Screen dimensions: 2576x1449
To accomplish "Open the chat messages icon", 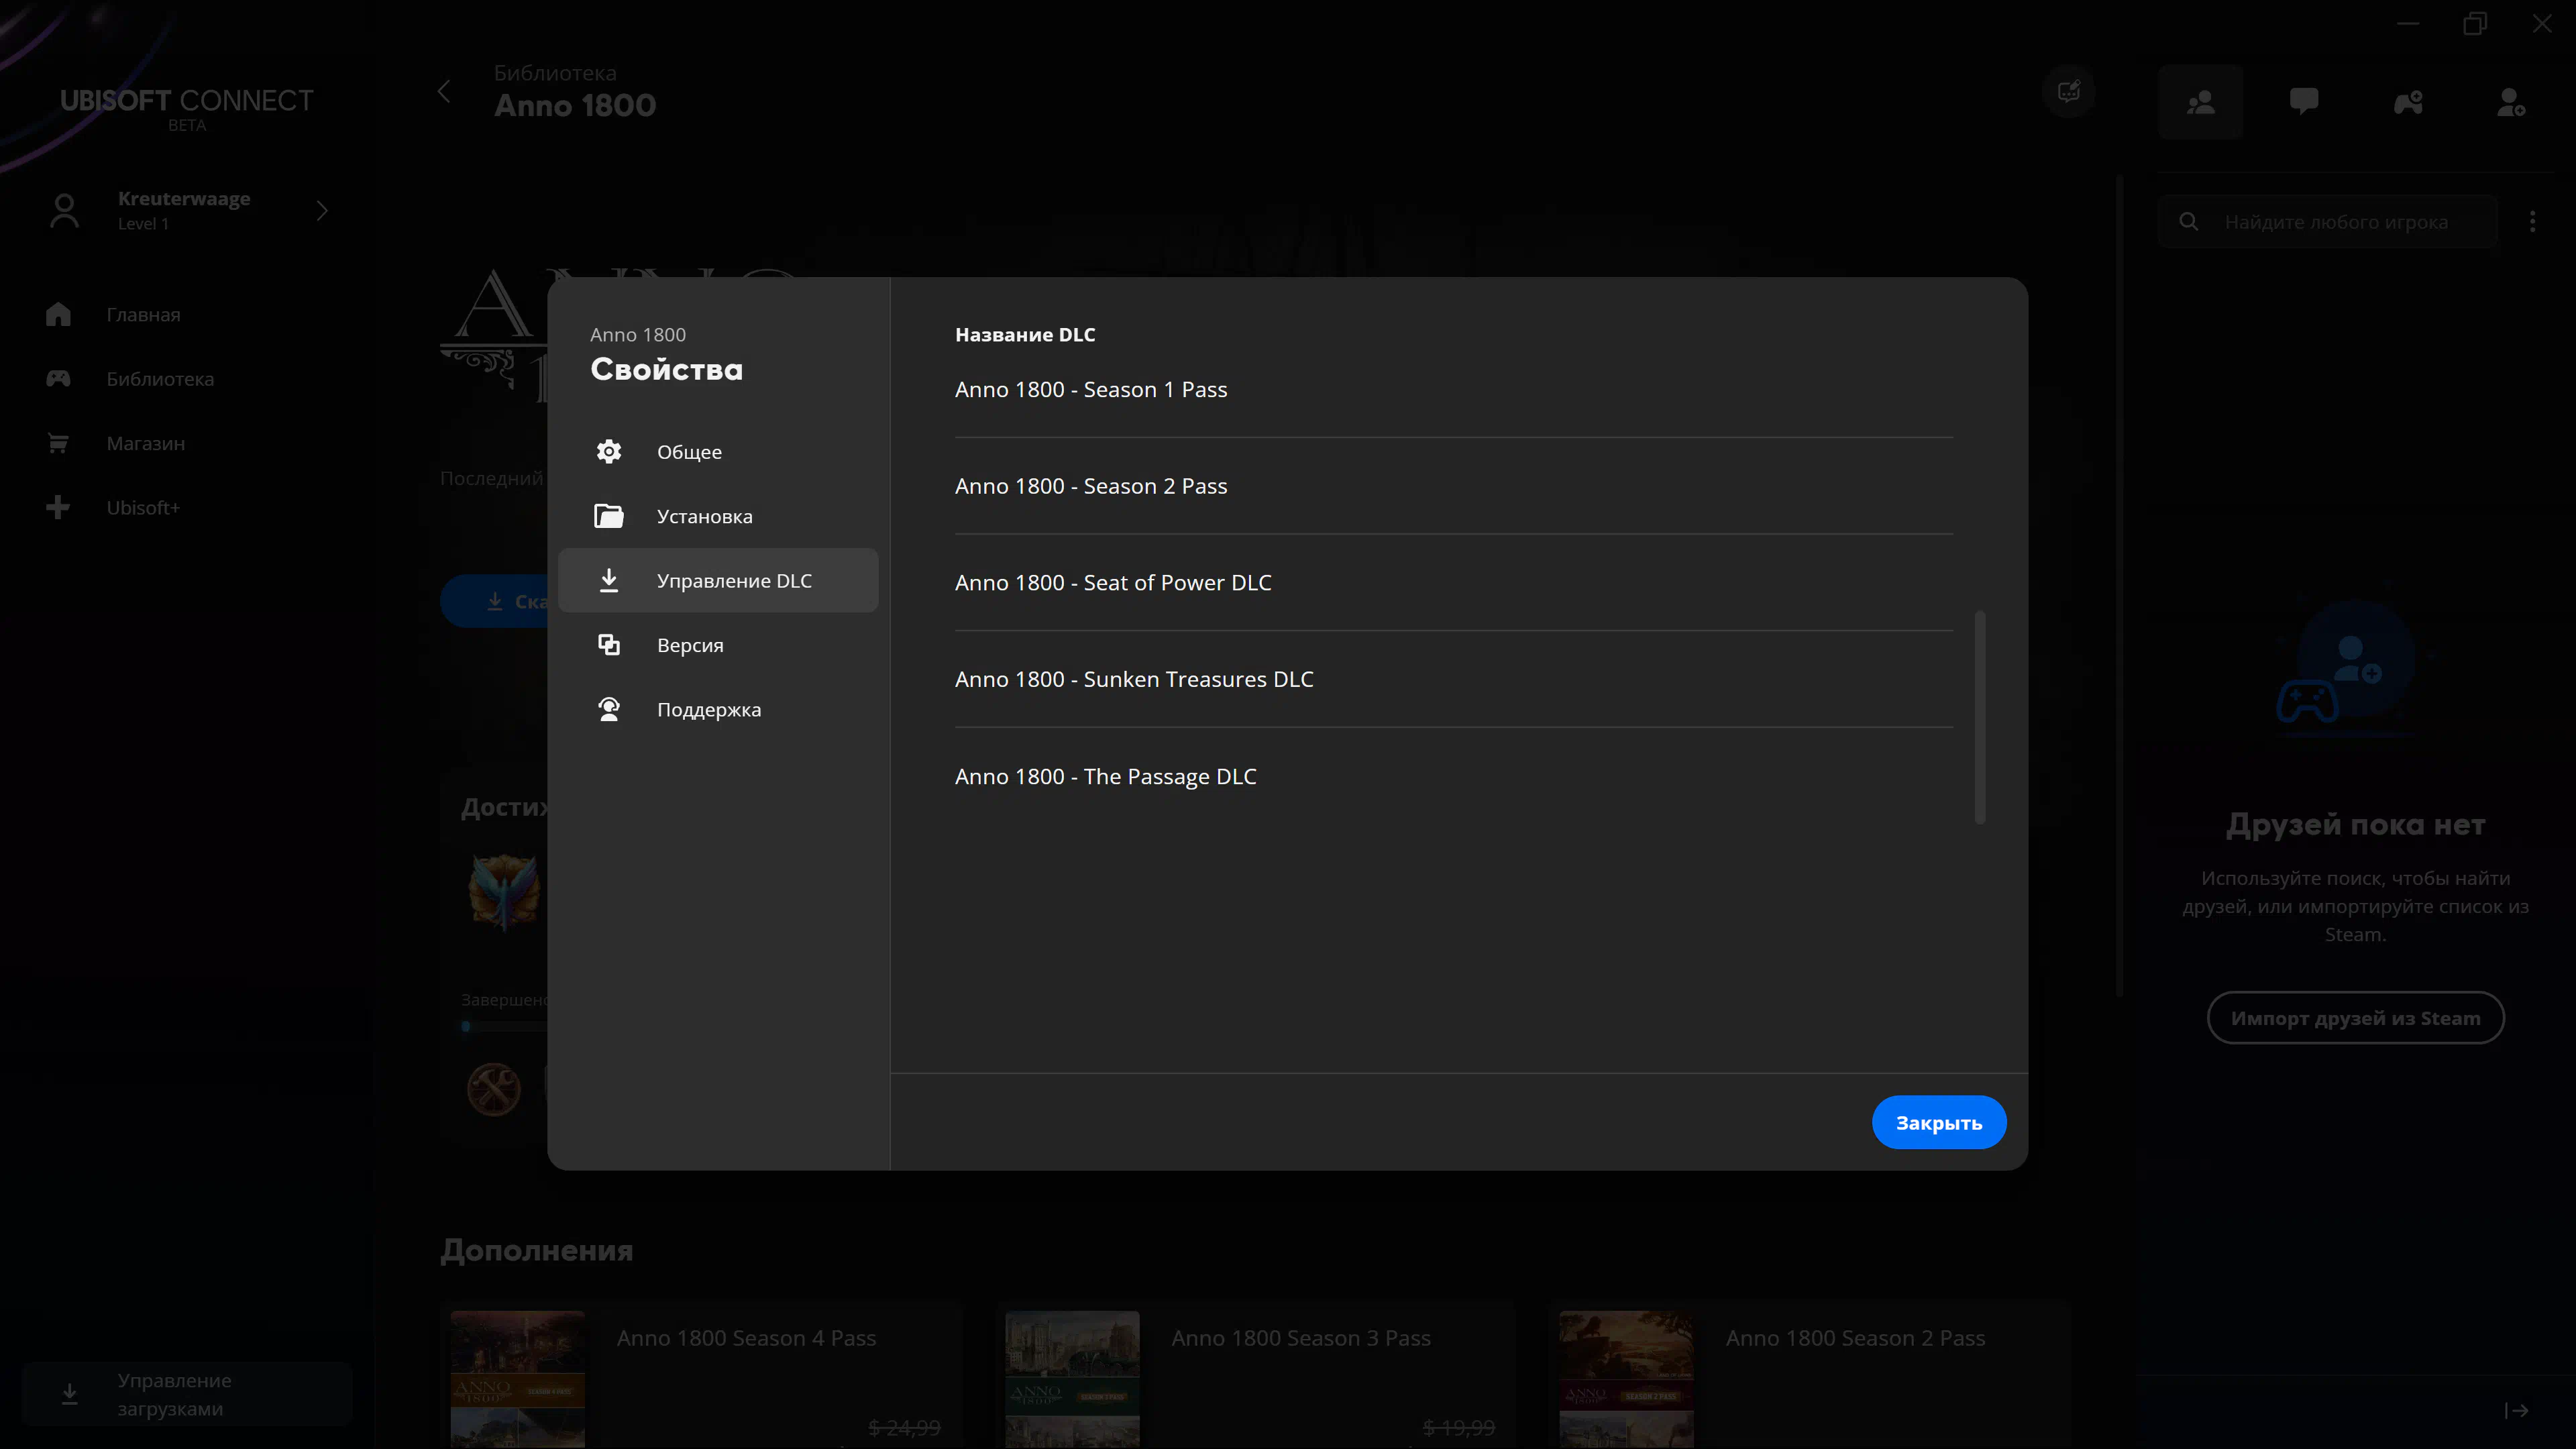I will 2304,102.
